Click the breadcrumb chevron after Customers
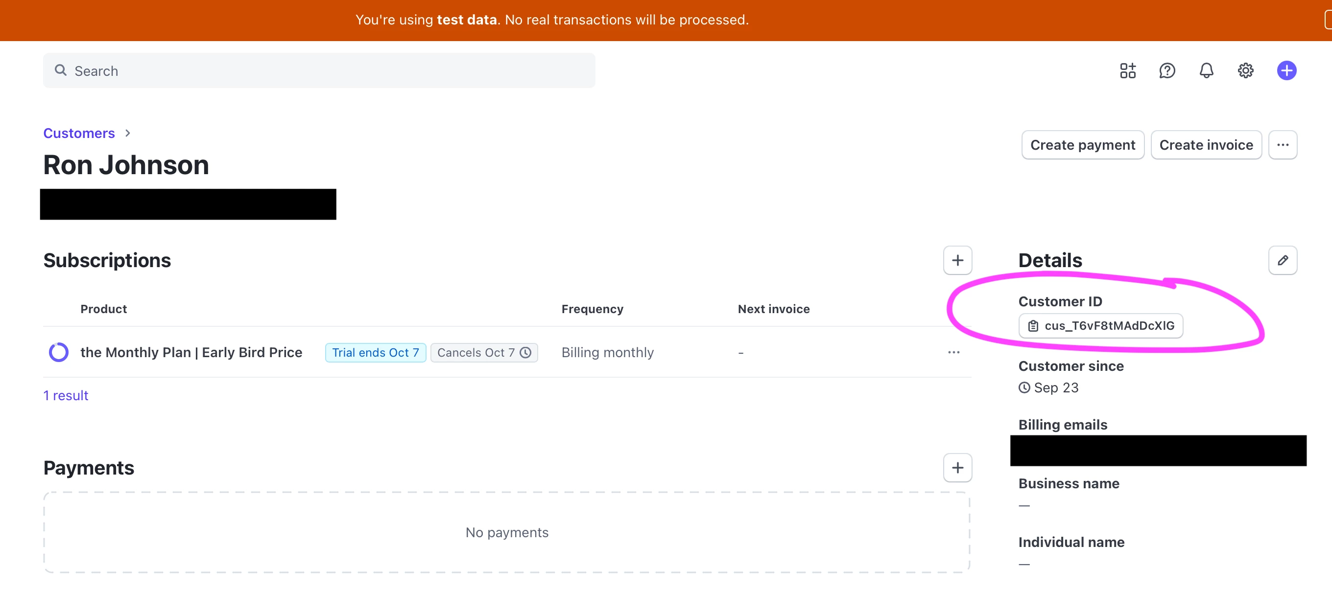This screenshot has height=591, width=1332. tap(128, 133)
